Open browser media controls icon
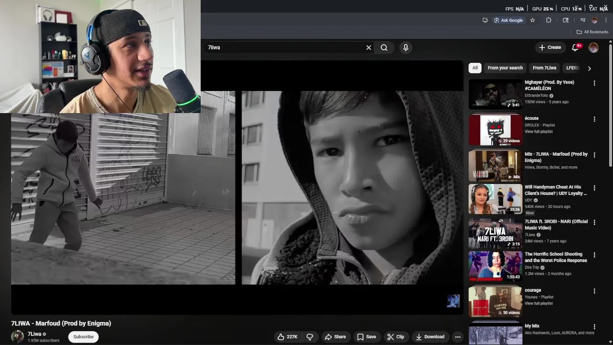 click(x=583, y=20)
